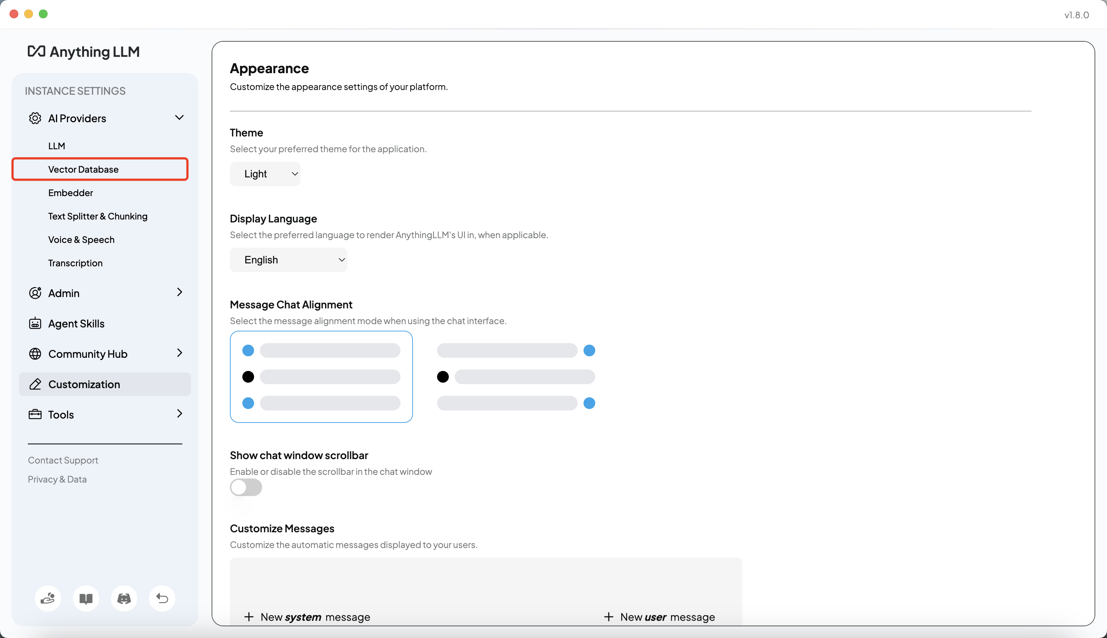This screenshot has width=1107, height=638.
Task: Collapse the AI Providers section chevron
Action: [x=179, y=117]
